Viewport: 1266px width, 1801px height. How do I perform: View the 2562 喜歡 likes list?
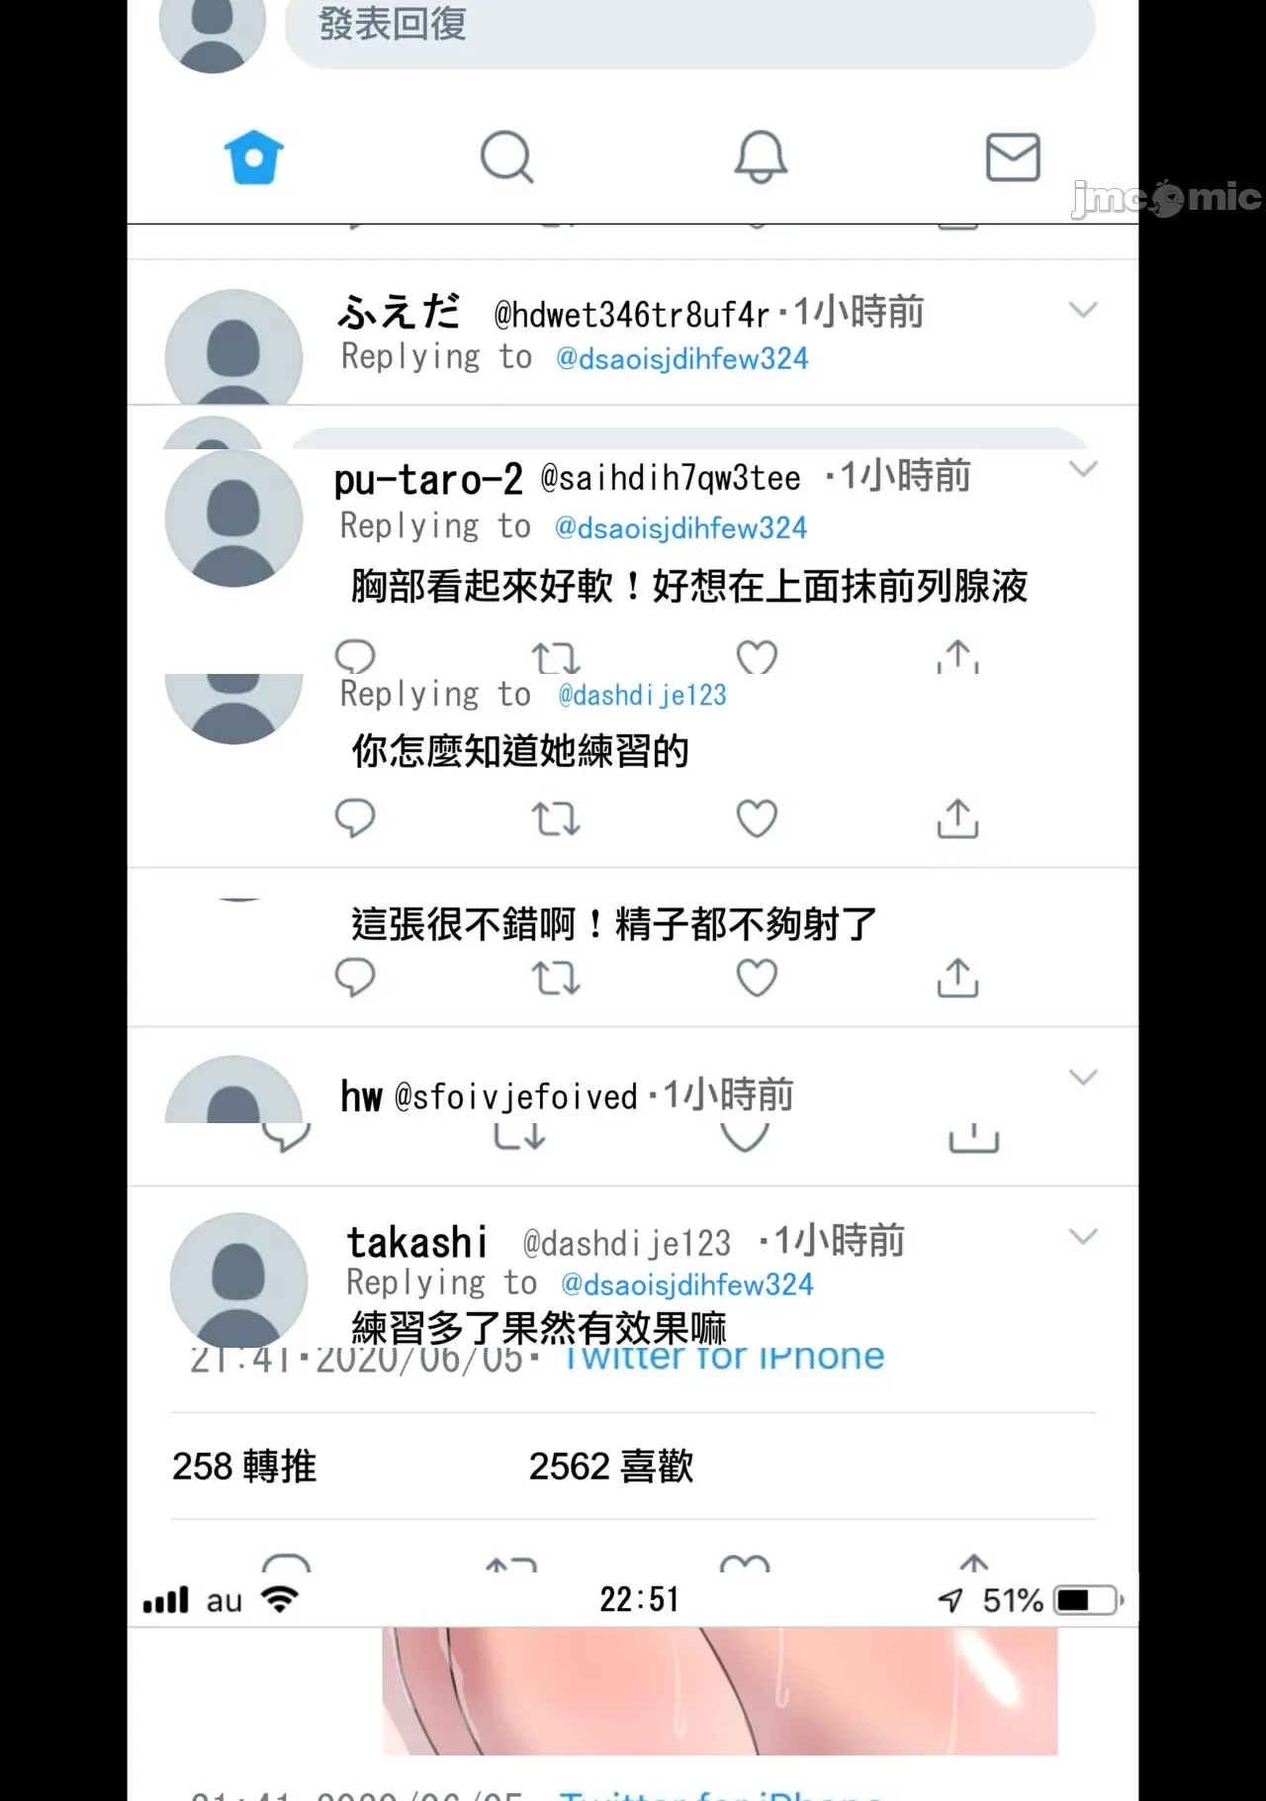(x=611, y=1466)
